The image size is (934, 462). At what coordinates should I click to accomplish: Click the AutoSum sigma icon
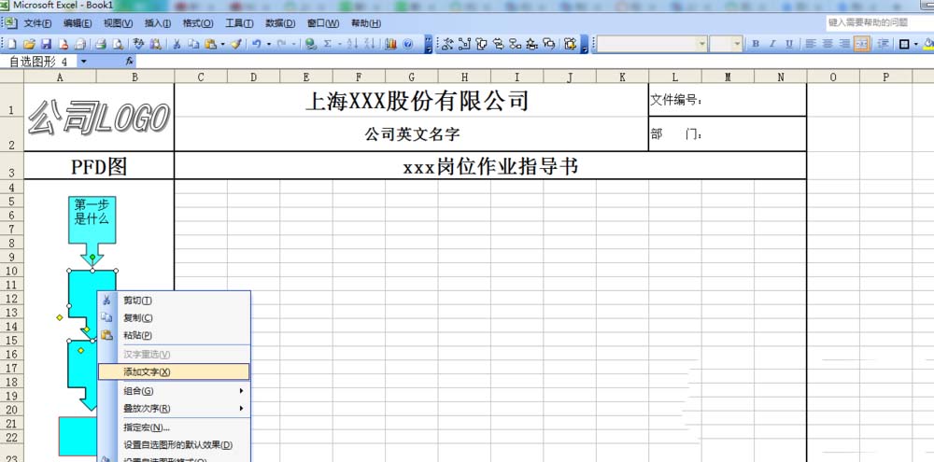pyautogui.click(x=328, y=44)
